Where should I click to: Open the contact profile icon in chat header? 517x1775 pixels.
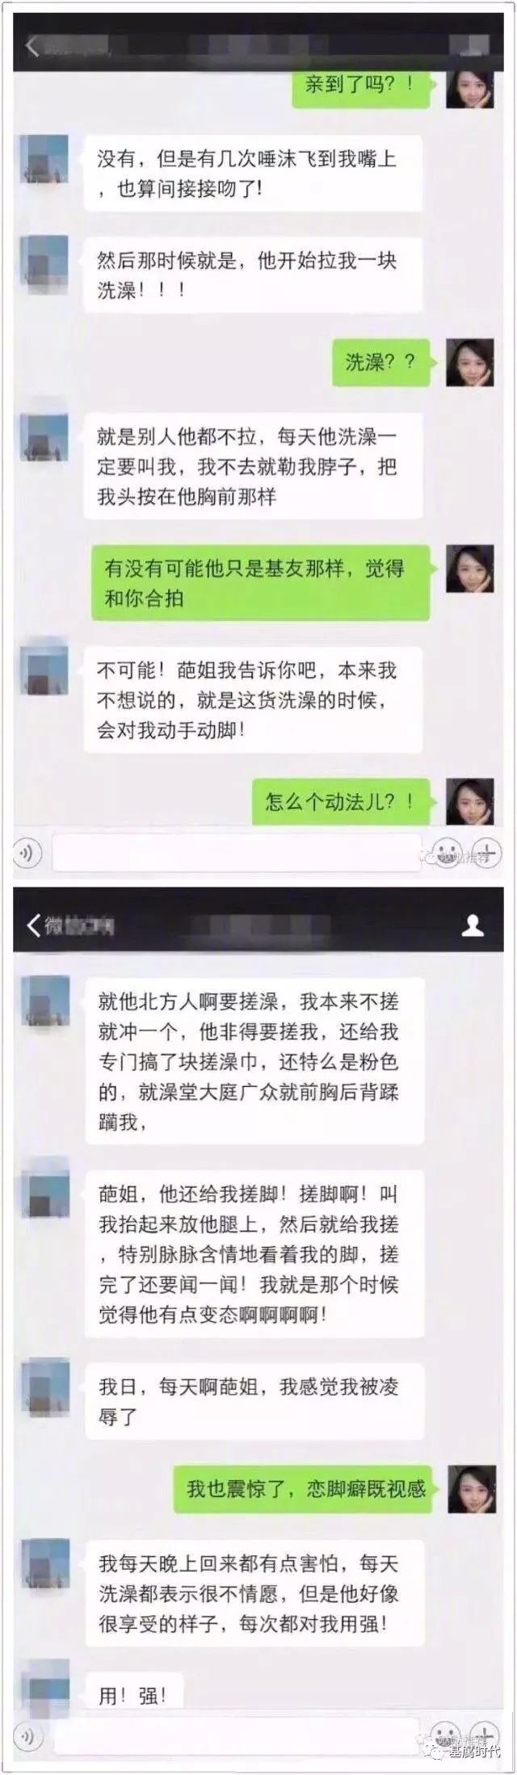473,925
